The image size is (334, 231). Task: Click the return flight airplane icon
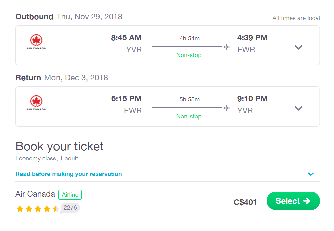[x=227, y=108]
